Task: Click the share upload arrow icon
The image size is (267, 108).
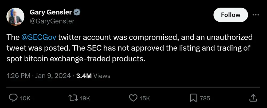Action: coord(253,98)
